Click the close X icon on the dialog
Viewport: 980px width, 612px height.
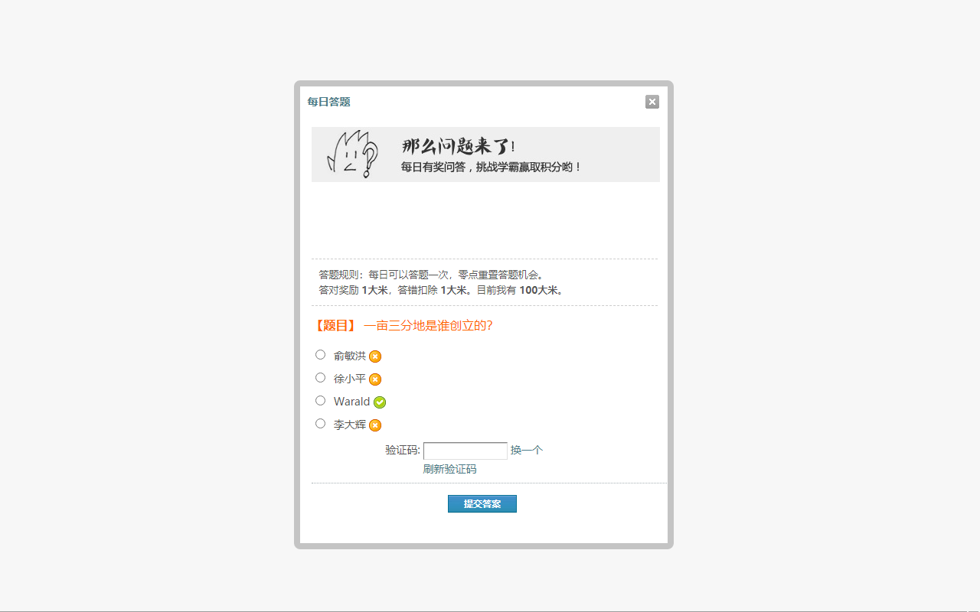tap(652, 101)
